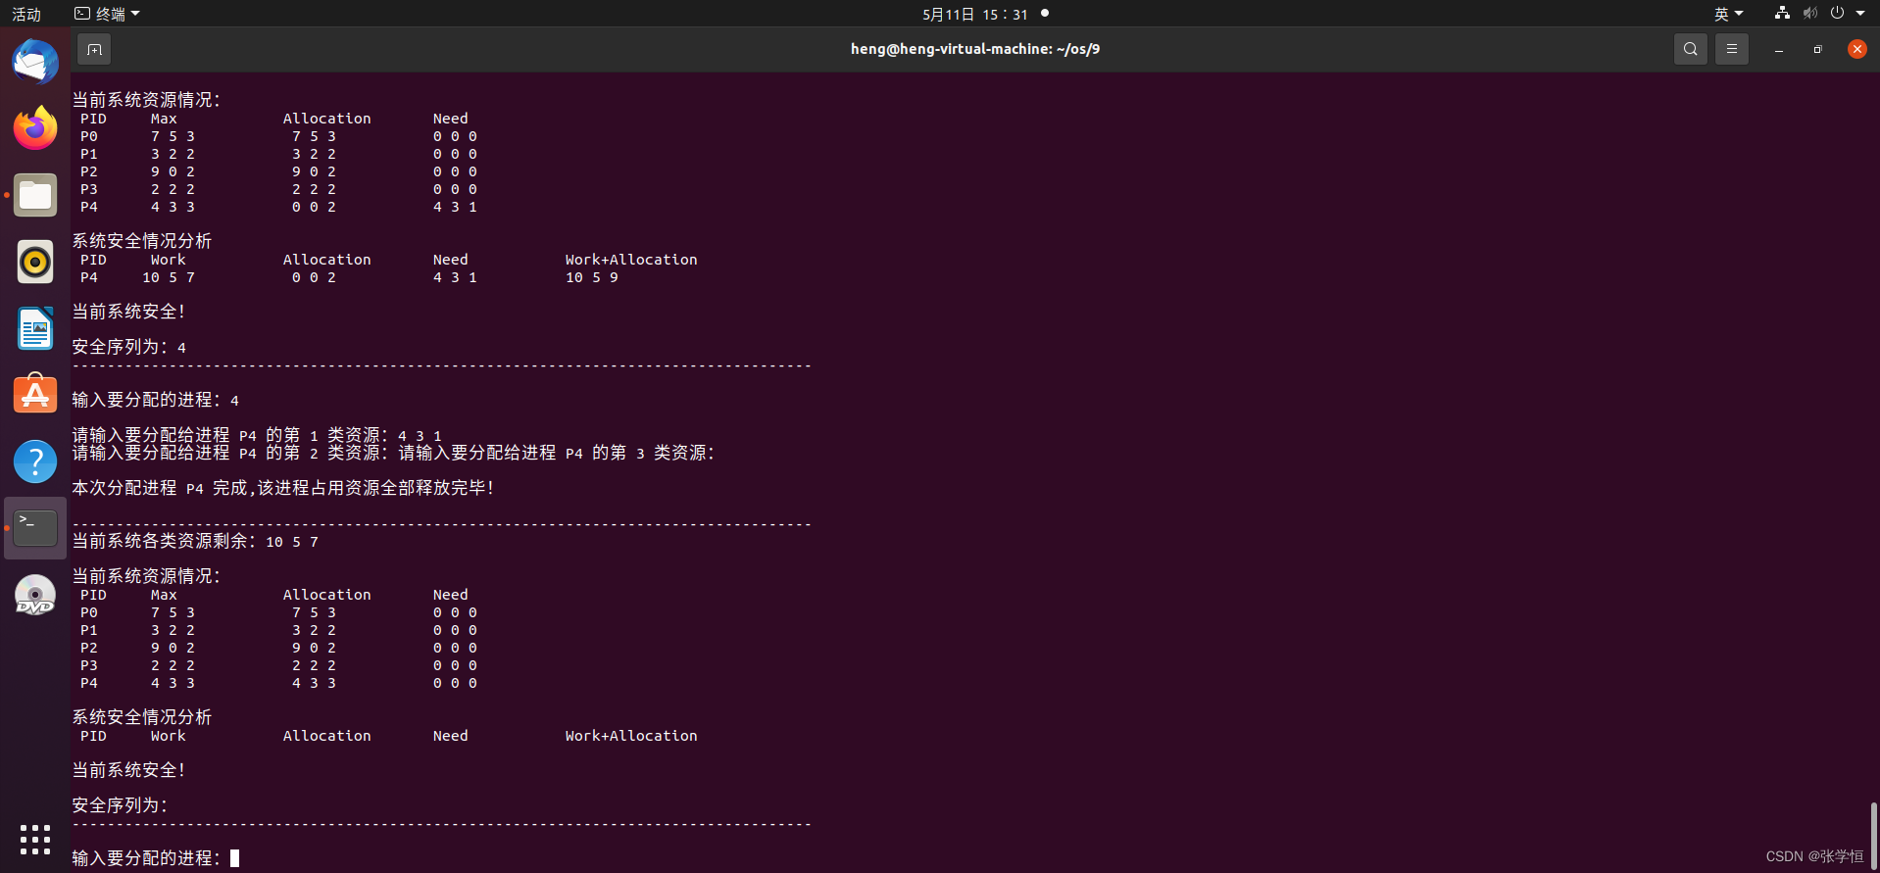This screenshot has width=1880, height=873.
Task: Click the last table row P4 4 3 3 0 0 0
Action: [278, 683]
